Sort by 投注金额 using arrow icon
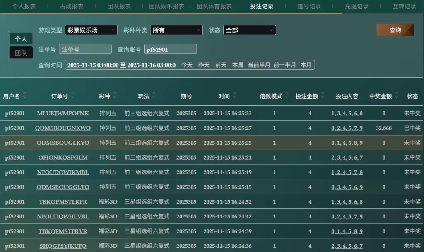Image resolution: width=424 pixels, height=252 pixels. [x=323, y=96]
